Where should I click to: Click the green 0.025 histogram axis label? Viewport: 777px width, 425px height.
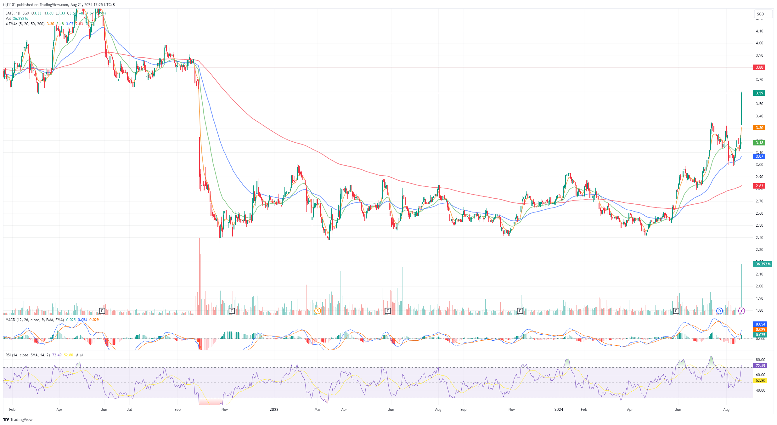coord(760,335)
